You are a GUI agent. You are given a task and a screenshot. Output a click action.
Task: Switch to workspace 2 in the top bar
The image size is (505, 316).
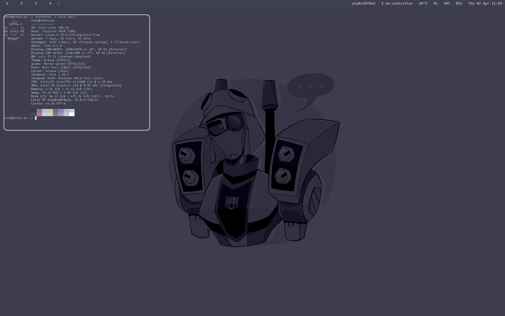coord(21,3)
